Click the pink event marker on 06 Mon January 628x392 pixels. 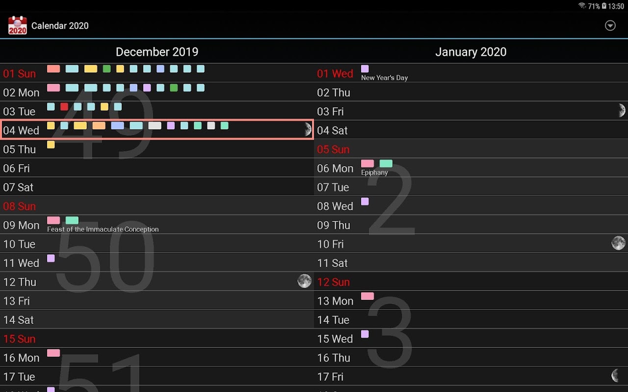pos(367,164)
